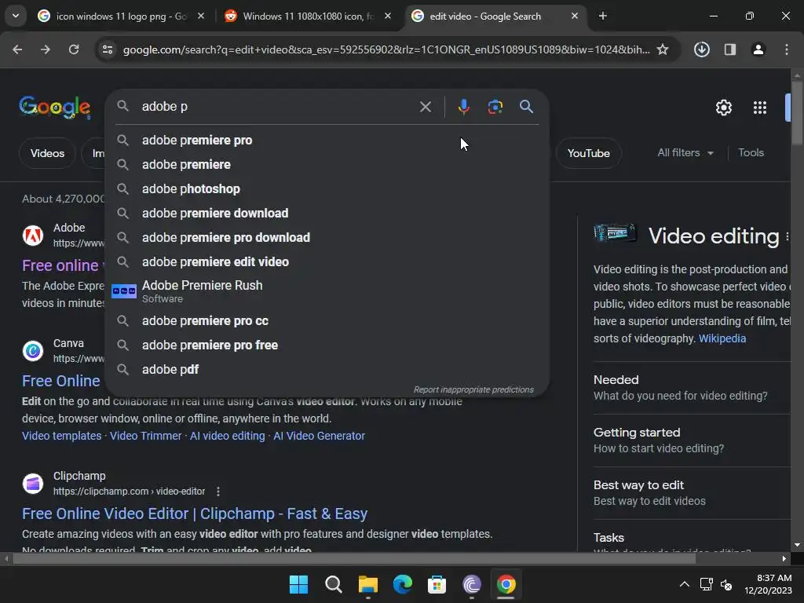
Task: Choose suggestion 'adobe premiere pro'
Action: [327, 140]
